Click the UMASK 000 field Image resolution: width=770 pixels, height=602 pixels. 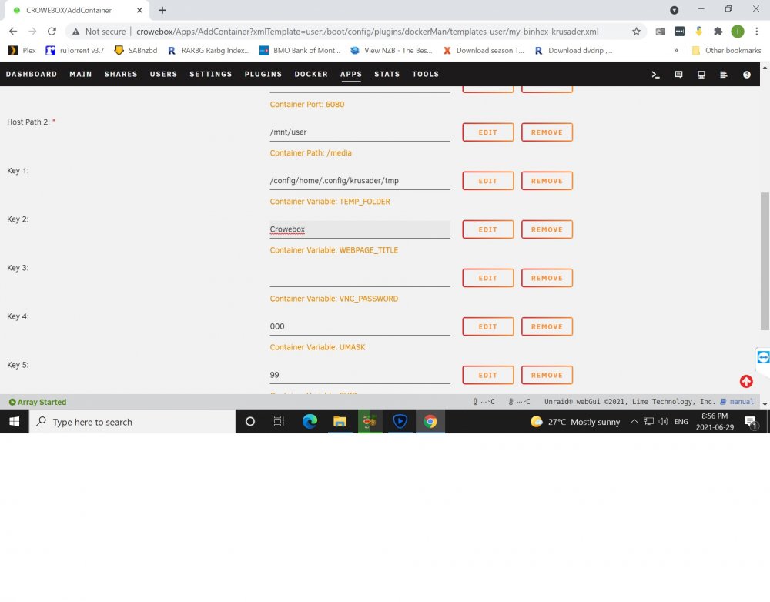(x=360, y=326)
